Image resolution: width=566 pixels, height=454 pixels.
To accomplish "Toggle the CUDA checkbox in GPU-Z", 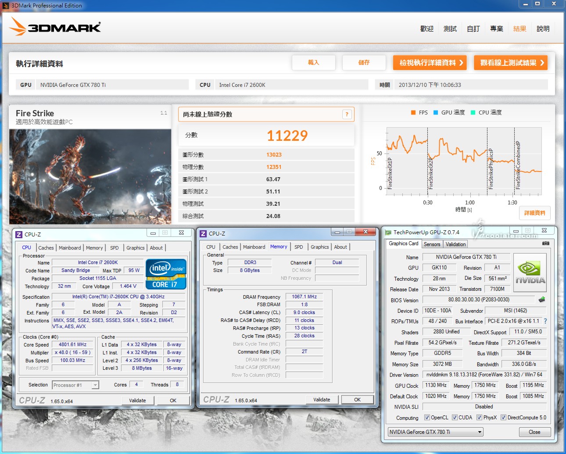I will [455, 418].
